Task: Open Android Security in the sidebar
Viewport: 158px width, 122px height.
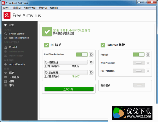Action: (17, 64)
